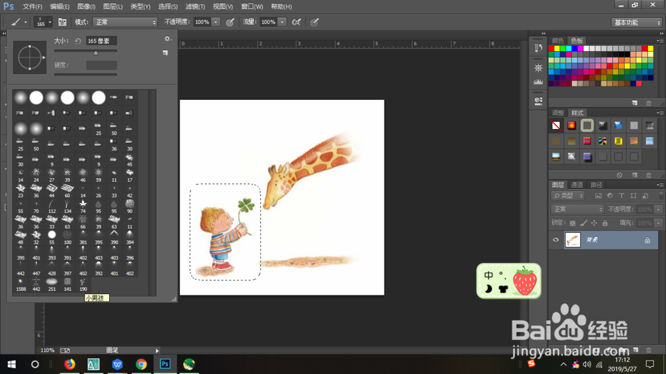
Task: Lock image pixels brush icon
Action: [583, 223]
